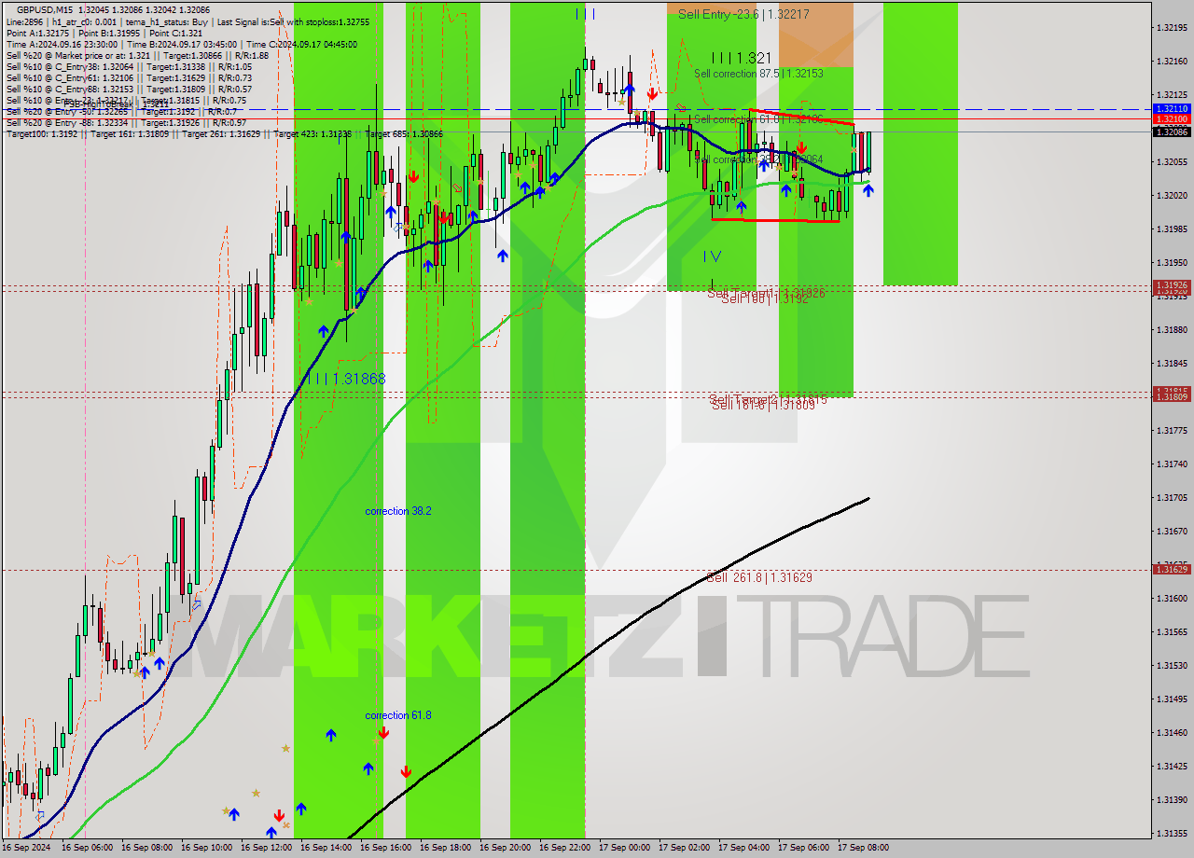Screen dimensions: 1194x858
Task: Click the black 1.32086 current price tag
Action: click(x=1172, y=131)
